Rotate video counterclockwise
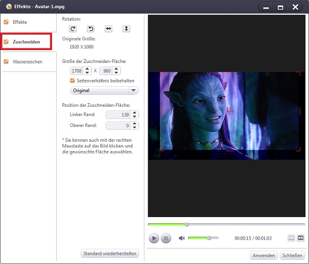The image size is (309, 264). point(91,29)
